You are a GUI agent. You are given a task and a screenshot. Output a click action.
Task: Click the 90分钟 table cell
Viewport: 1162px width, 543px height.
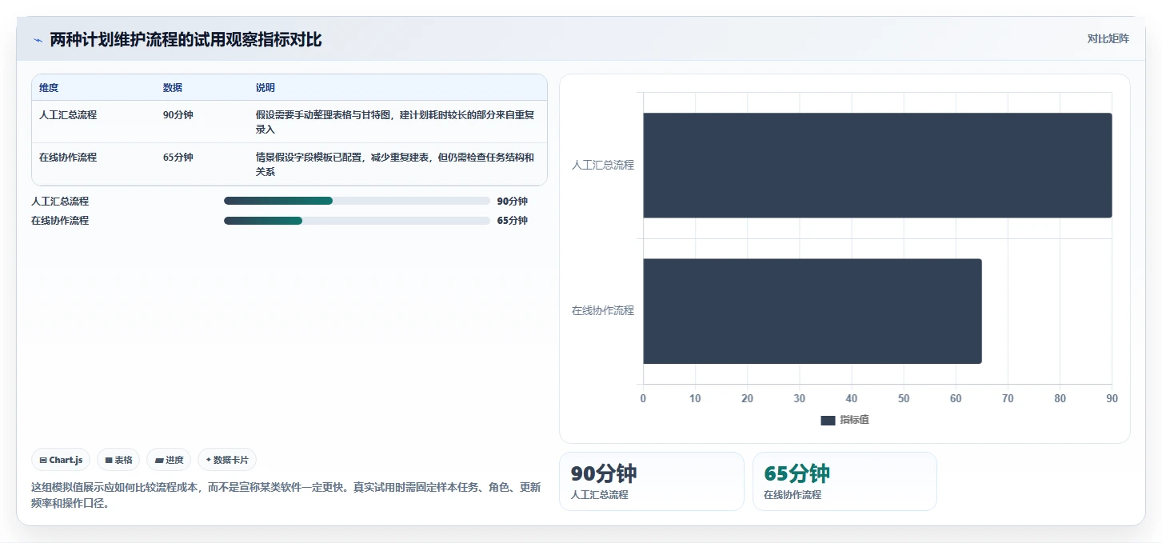(x=178, y=115)
